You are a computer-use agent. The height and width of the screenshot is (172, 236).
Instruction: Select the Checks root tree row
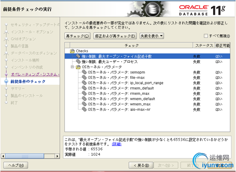pos(147,51)
